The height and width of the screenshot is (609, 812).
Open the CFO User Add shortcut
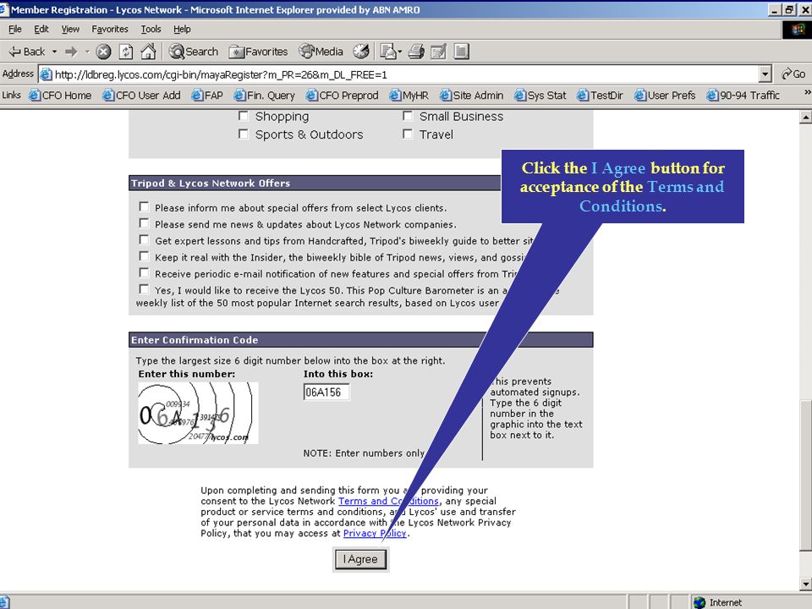click(x=141, y=96)
